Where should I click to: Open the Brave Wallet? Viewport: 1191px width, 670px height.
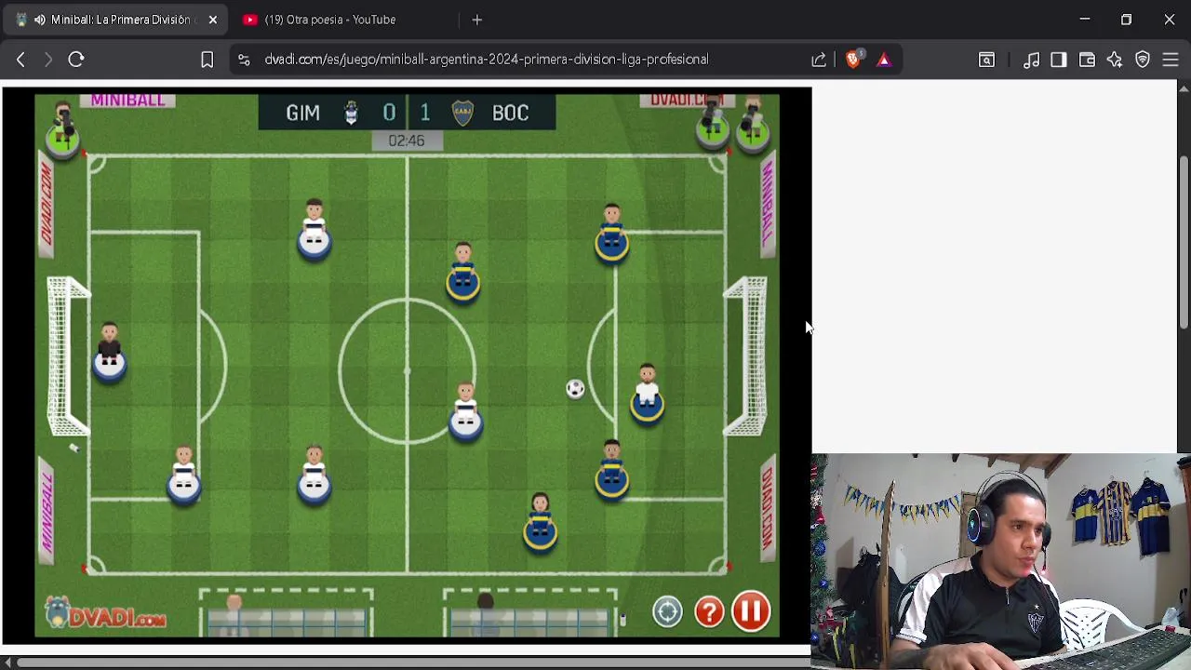[x=1087, y=60]
